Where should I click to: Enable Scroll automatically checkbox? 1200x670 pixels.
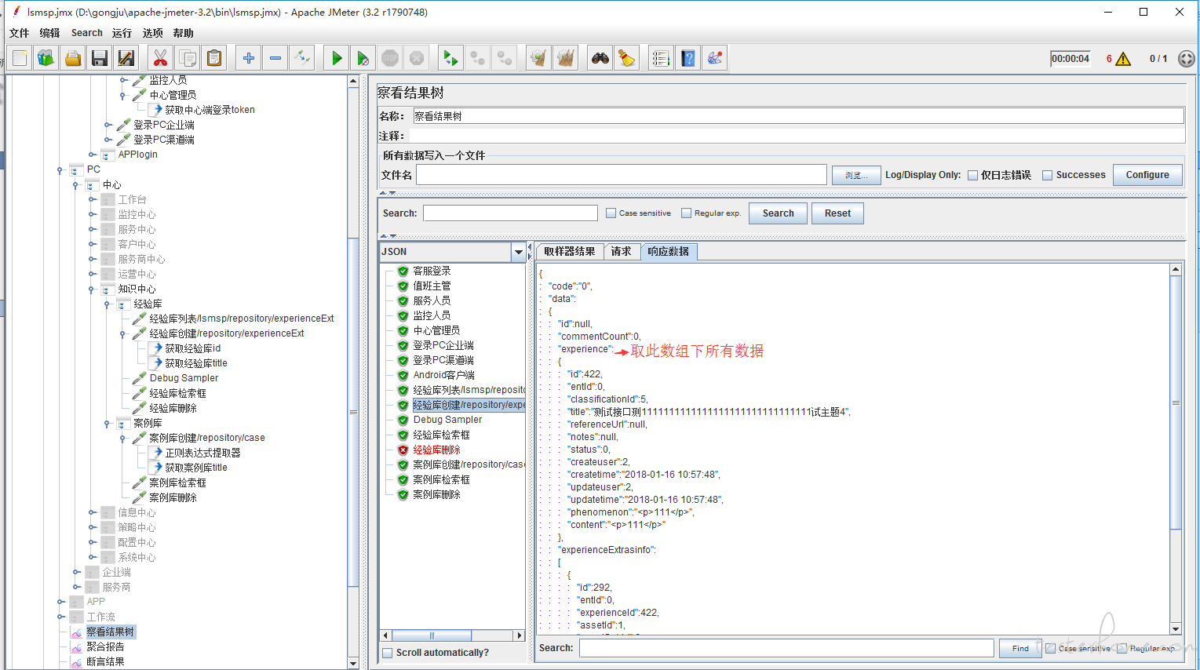tap(387, 653)
